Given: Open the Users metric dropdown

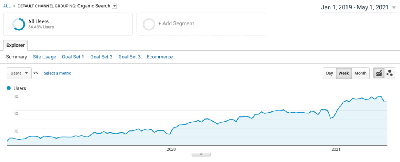Looking at the screenshot, I should click(x=19, y=73).
